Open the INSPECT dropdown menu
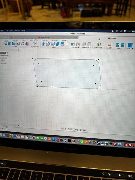The width and height of the screenshot is (135, 180). (109, 48)
